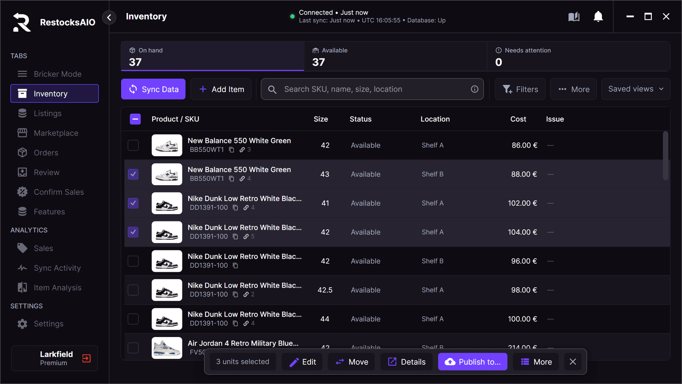Open Item Analysis page
682x384 pixels.
(55, 287)
